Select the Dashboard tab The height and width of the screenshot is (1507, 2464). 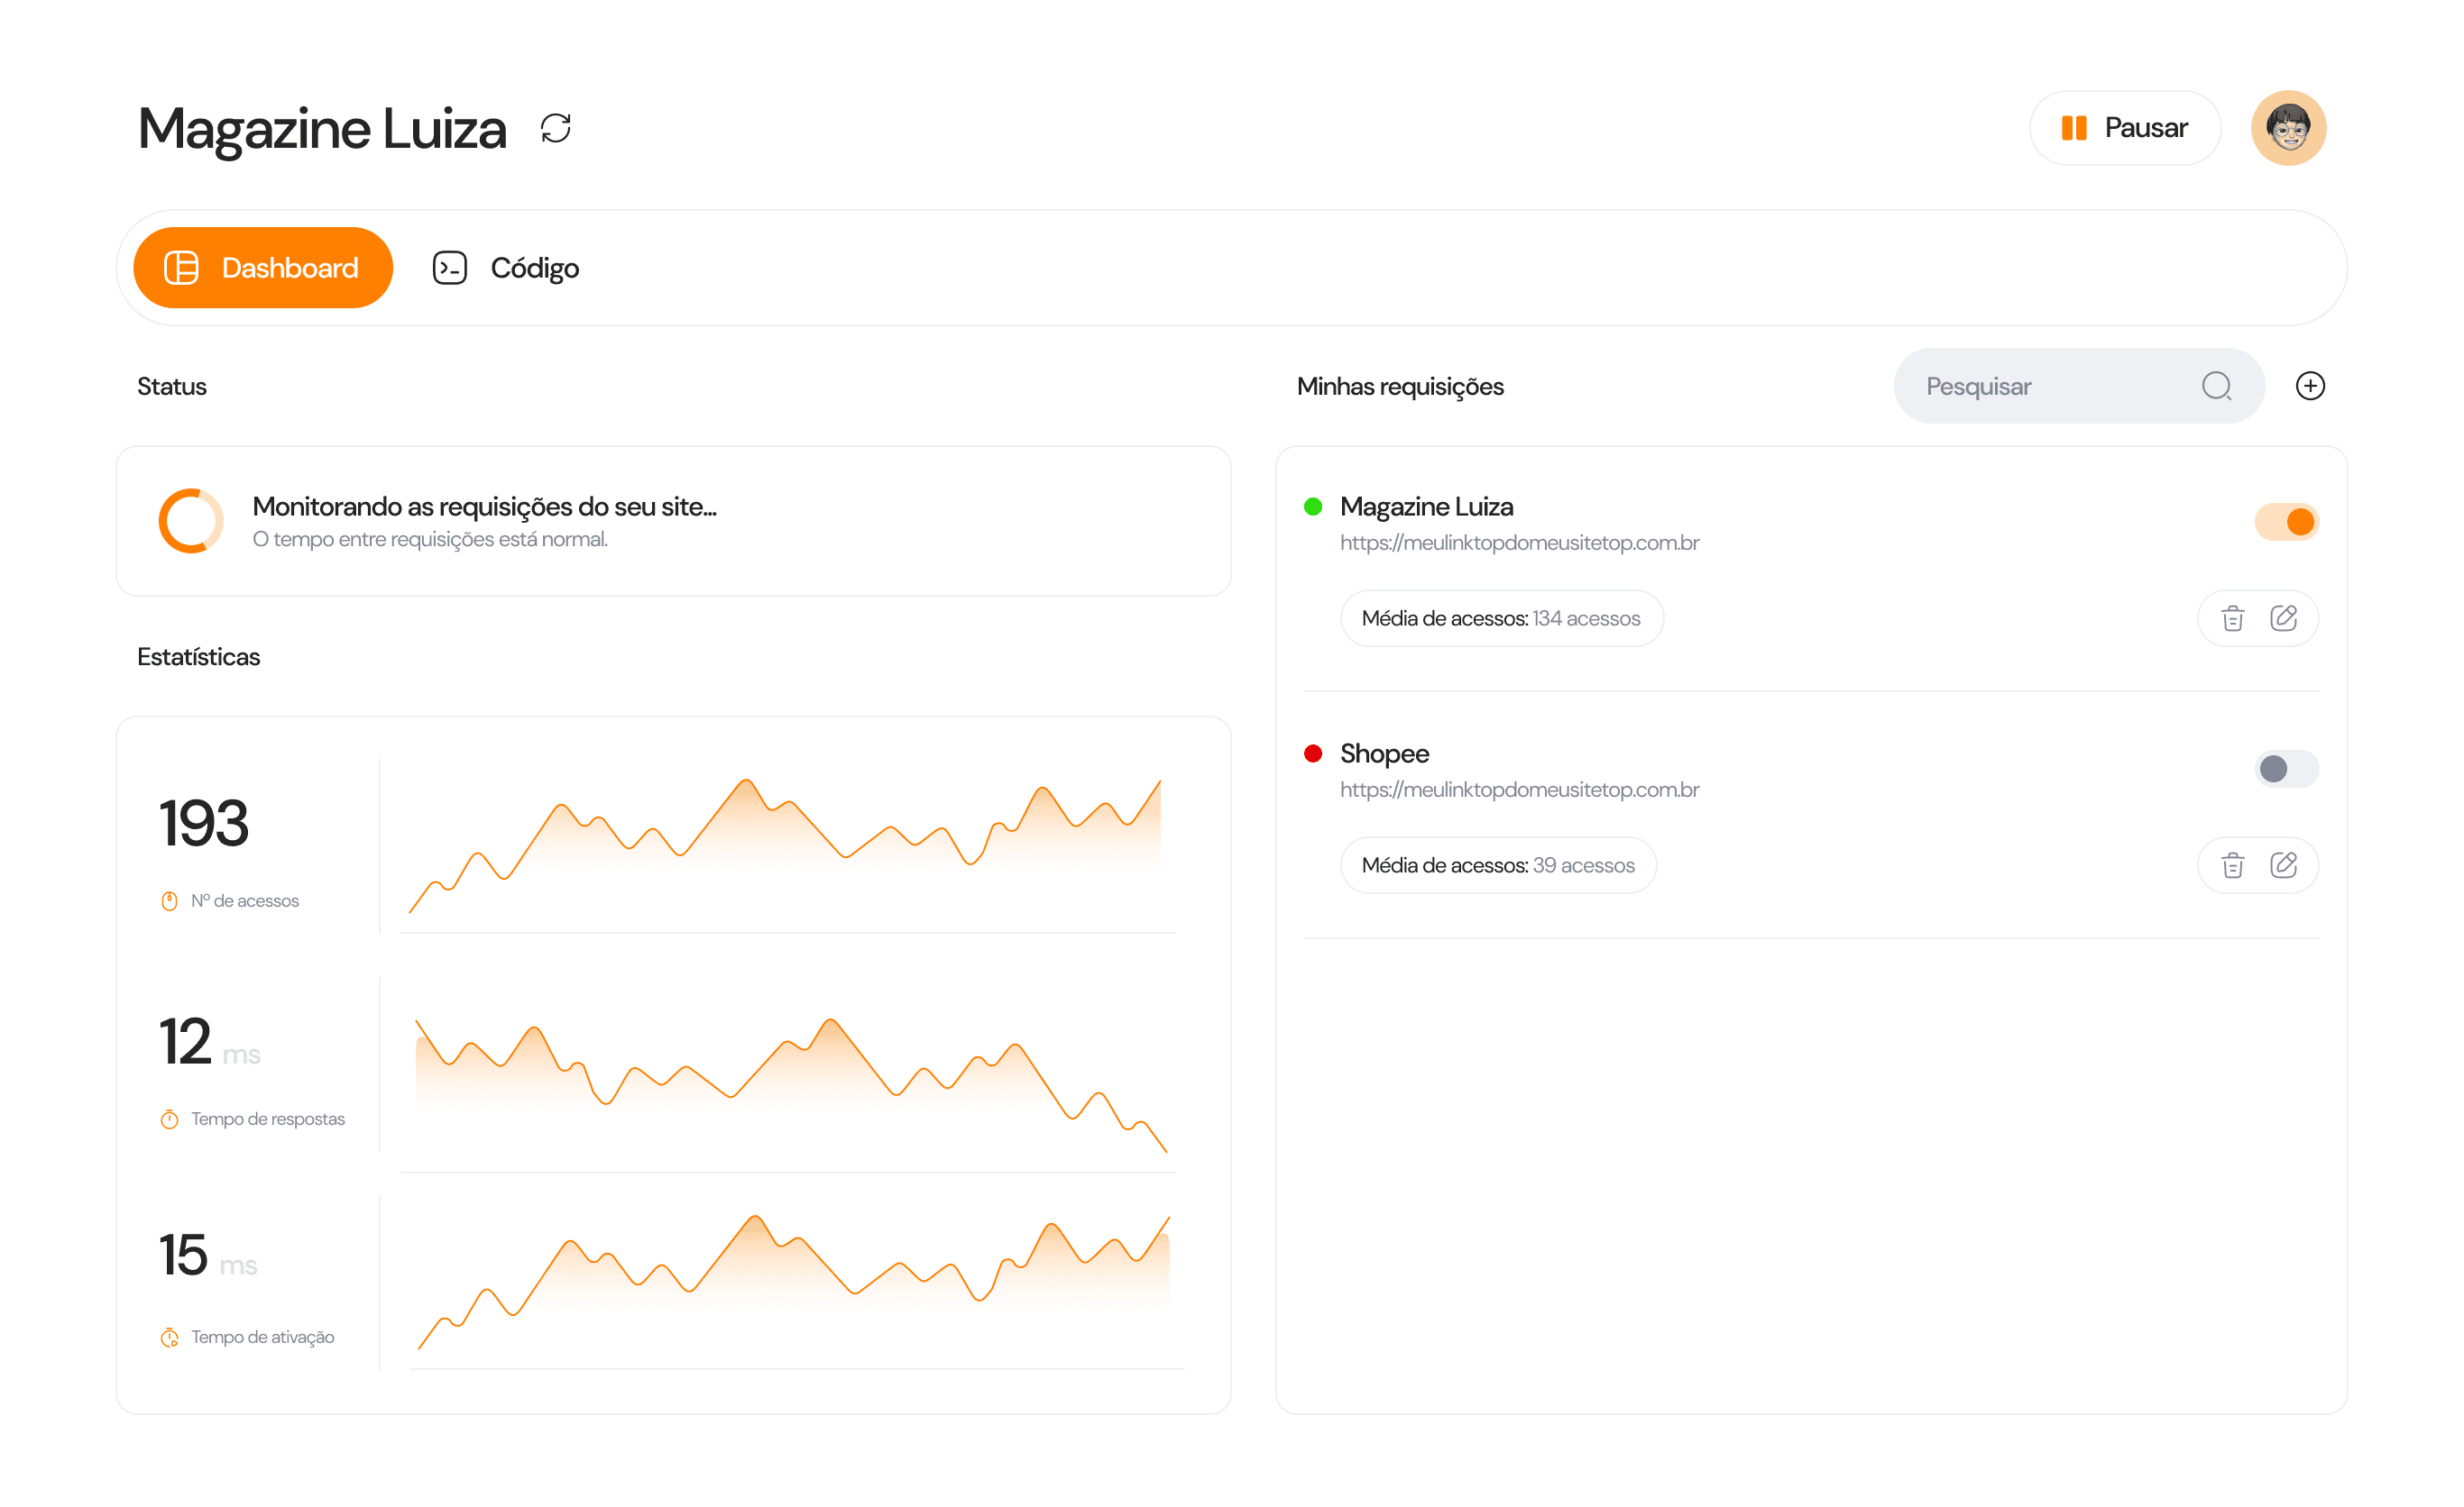click(262, 268)
